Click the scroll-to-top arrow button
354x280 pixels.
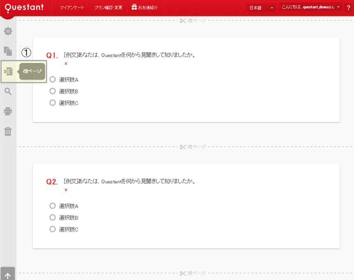click(x=8, y=274)
